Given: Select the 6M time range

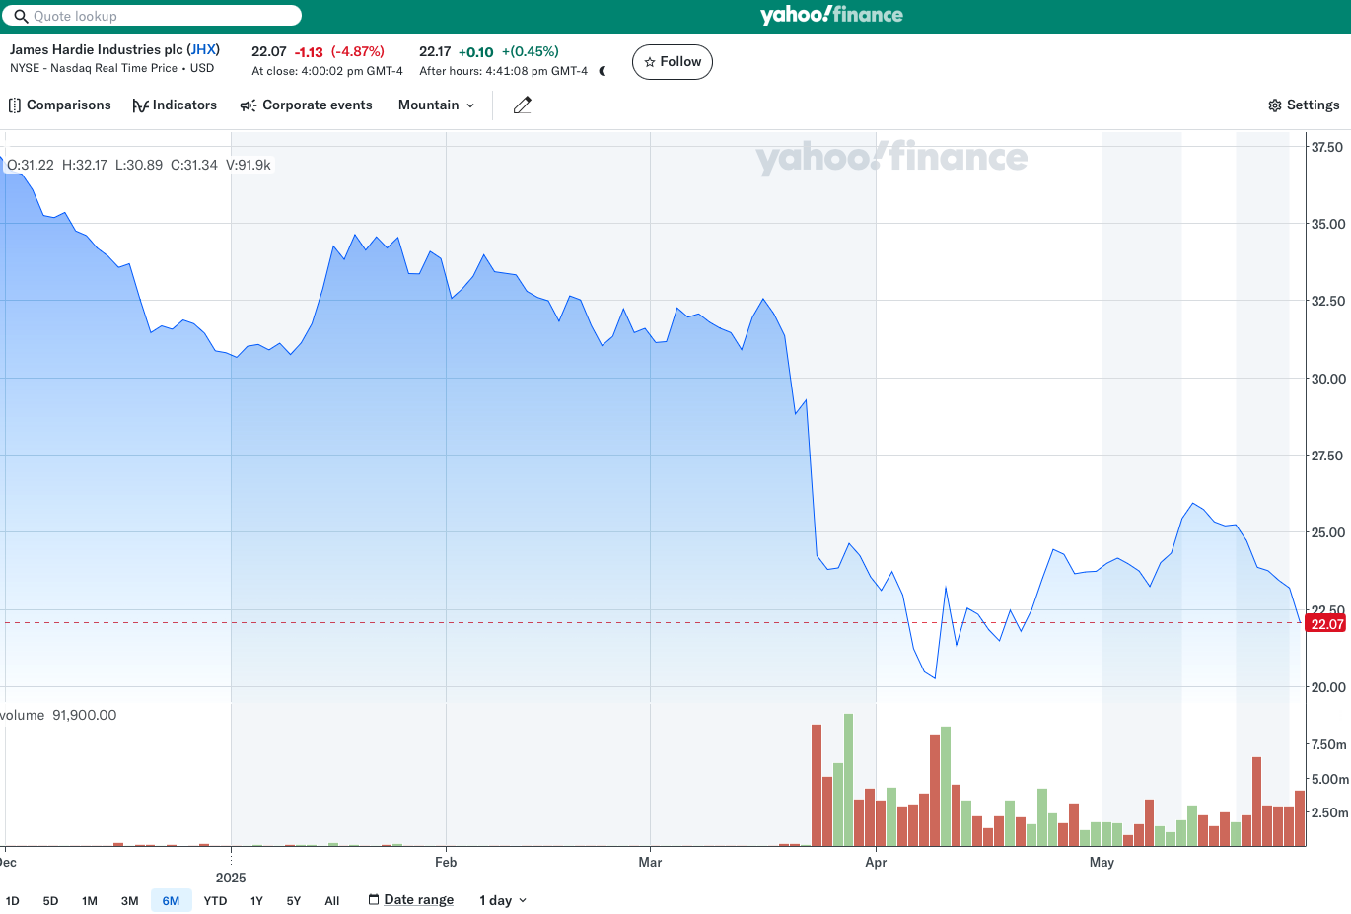Looking at the screenshot, I should point(171,901).
